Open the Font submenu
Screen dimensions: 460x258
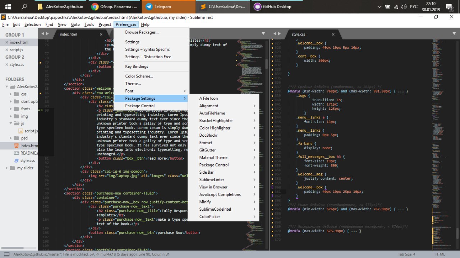click(151, 91)
